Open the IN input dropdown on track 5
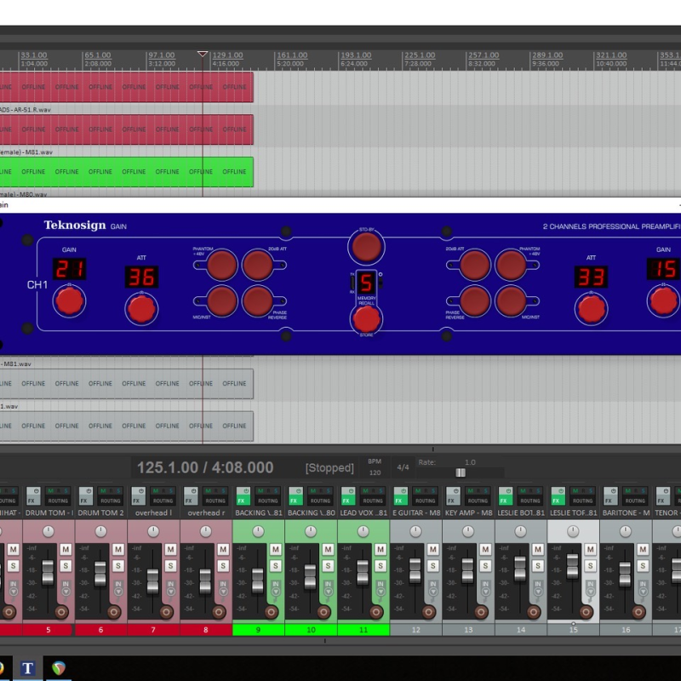 click(x=66, y=587)
